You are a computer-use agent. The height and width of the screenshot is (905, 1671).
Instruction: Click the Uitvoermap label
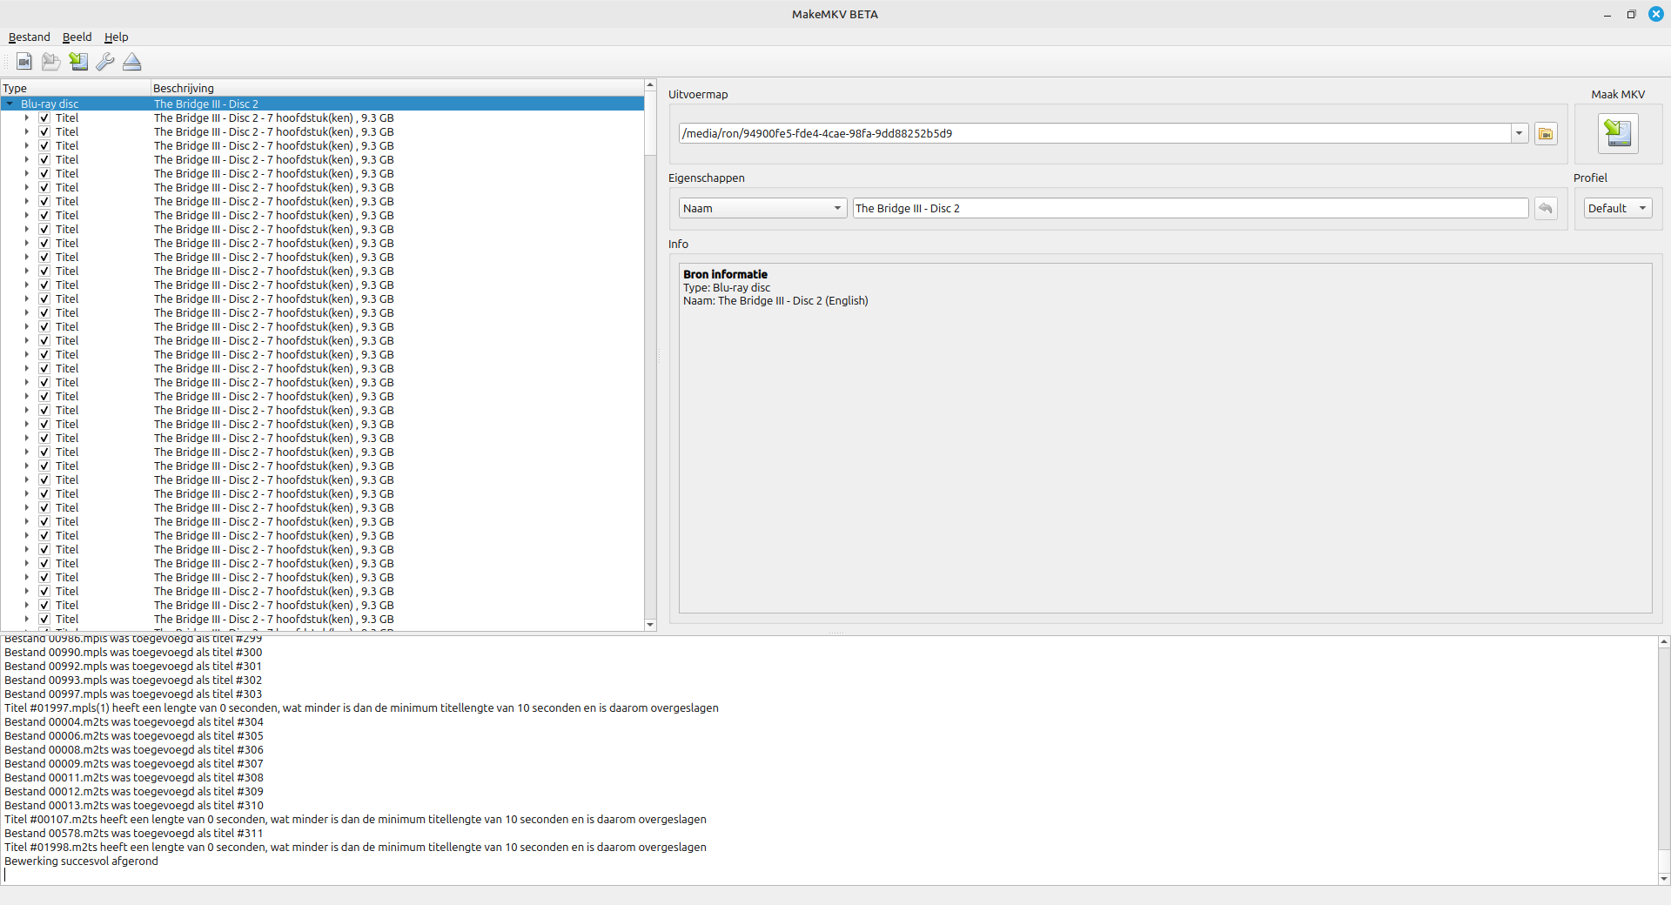coord(698,95)
